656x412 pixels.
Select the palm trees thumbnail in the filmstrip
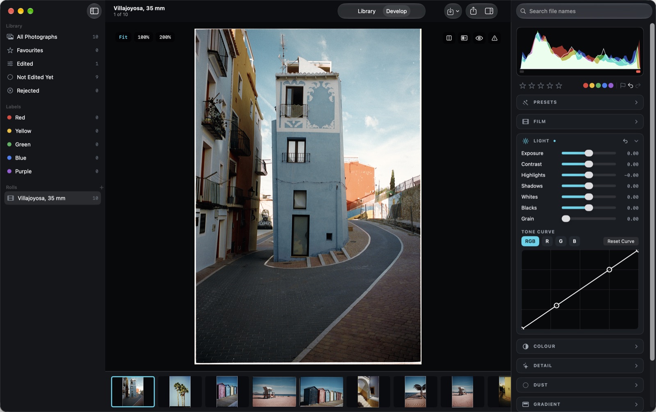[180, 392]
